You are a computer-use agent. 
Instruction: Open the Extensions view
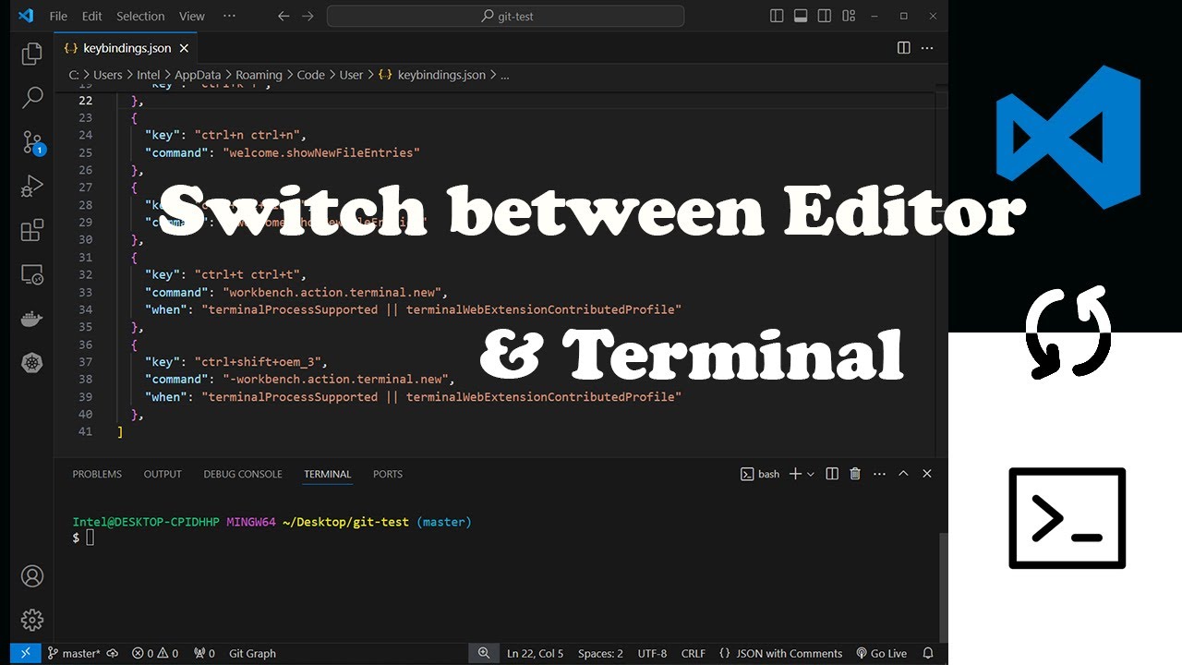click(32, 230)
